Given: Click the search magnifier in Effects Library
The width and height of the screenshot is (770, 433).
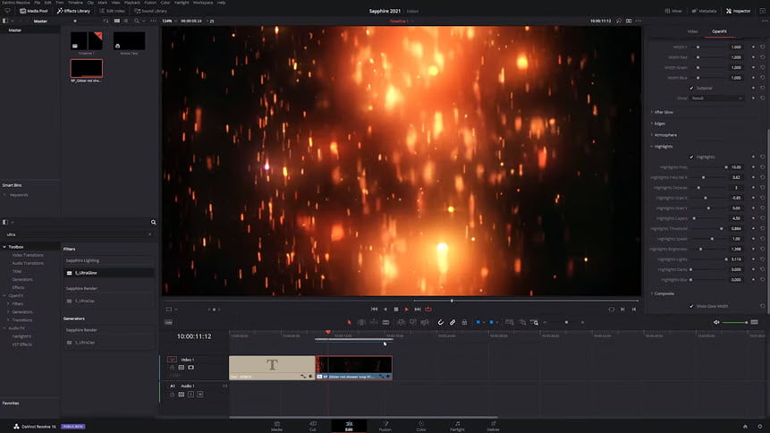Looking at the screenshot, I should point(153,222).
